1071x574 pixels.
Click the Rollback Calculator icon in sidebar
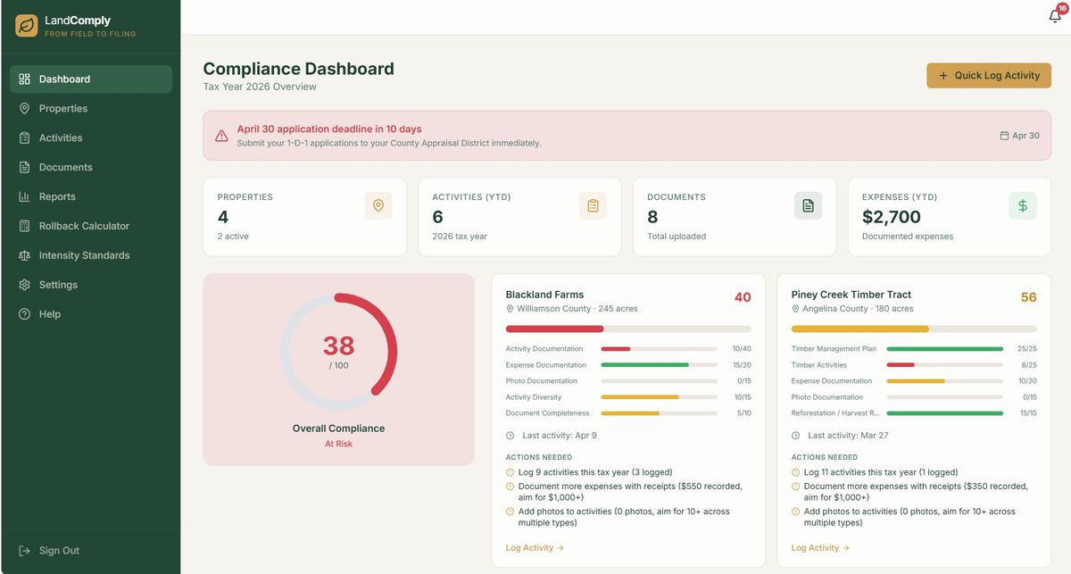[x=24, y=226]
